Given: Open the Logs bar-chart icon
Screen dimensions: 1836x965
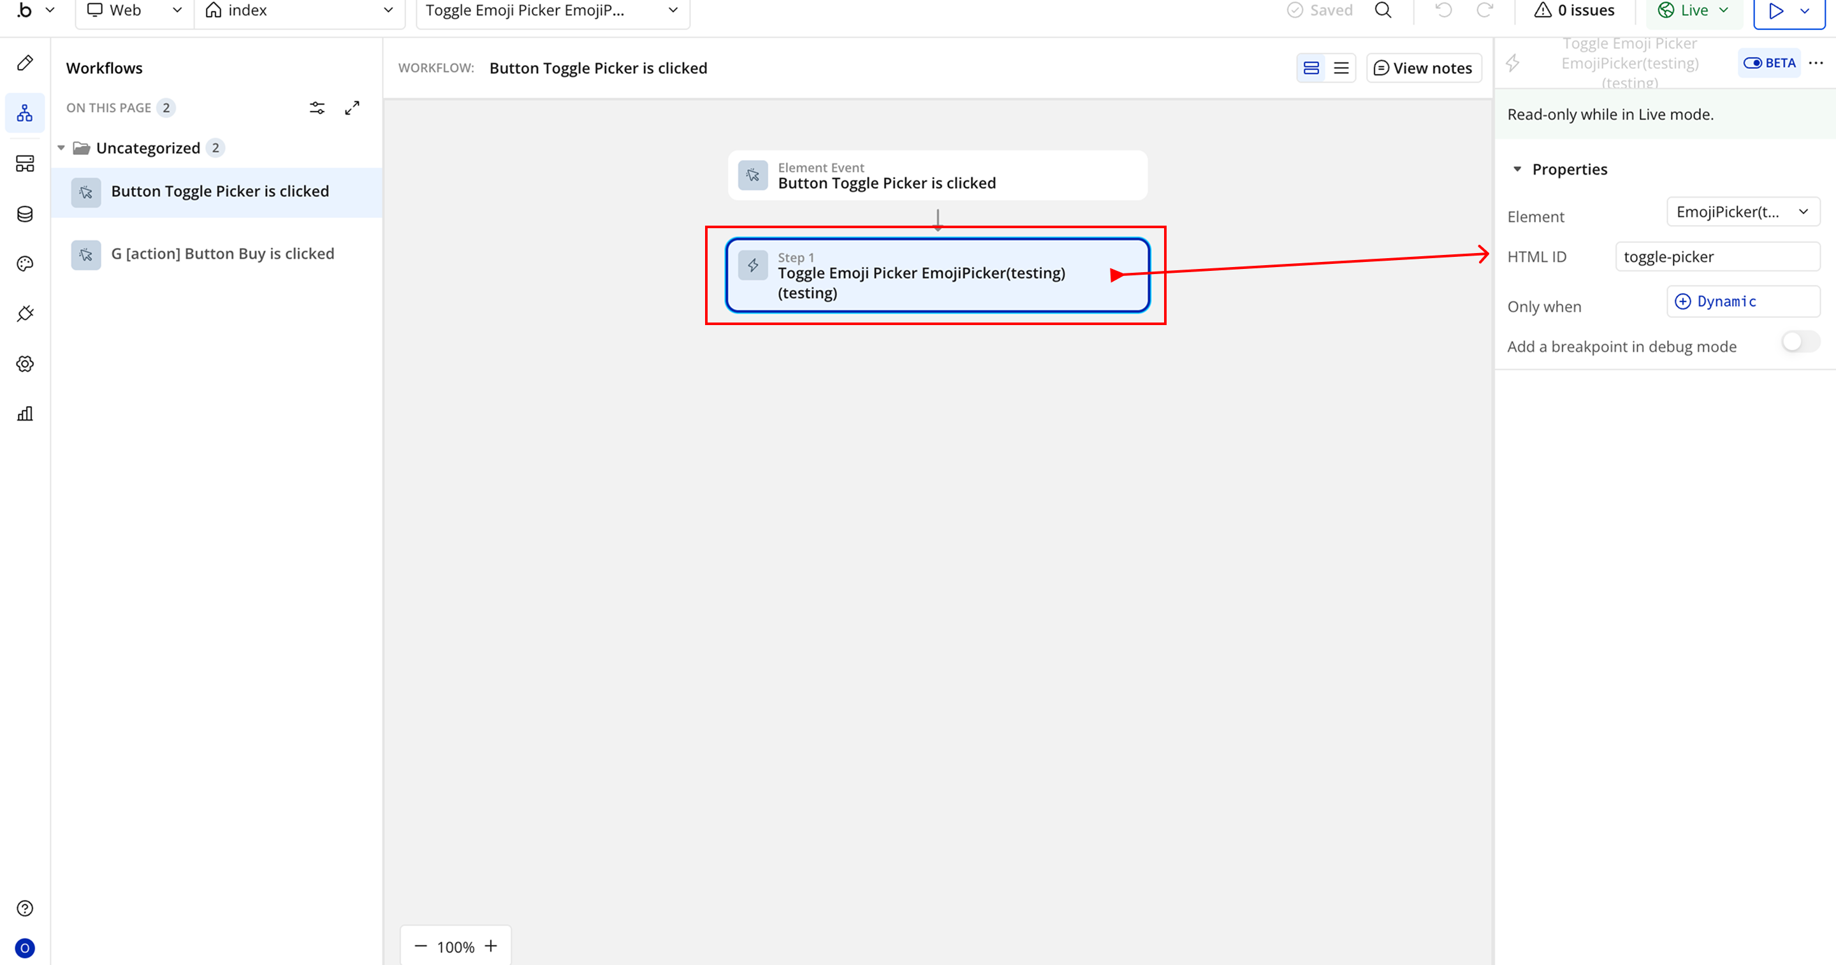Looking at the screenshot, I should tap(25, 414).
